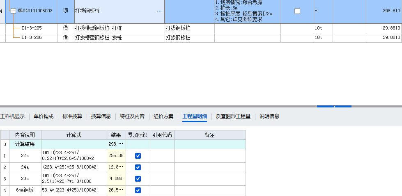Toggle 累加标识 checkbox for 6mm钢板 row
This screenshot has height=196, width=402.
pyautogui.click(x=138, y=190)
